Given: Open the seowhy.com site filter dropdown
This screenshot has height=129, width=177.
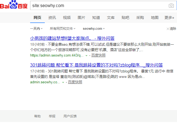Looking at the screenshot, I should coord(94,29).
